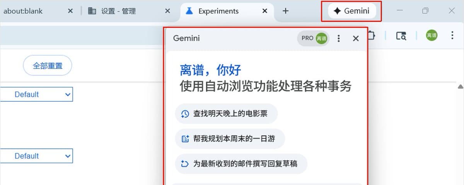Close the browser window

click(452, 11)
